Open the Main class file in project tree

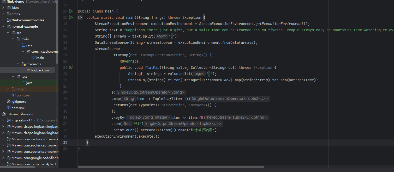[x=40, y=58]
